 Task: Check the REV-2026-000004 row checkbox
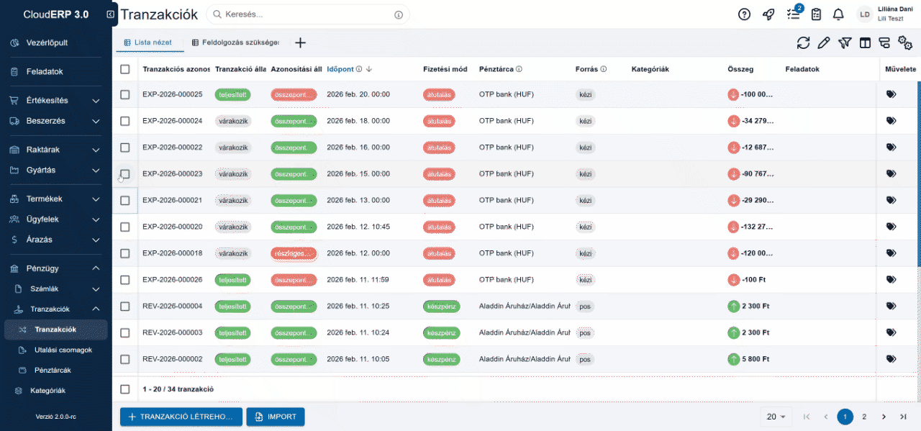(x=125, y=307)
